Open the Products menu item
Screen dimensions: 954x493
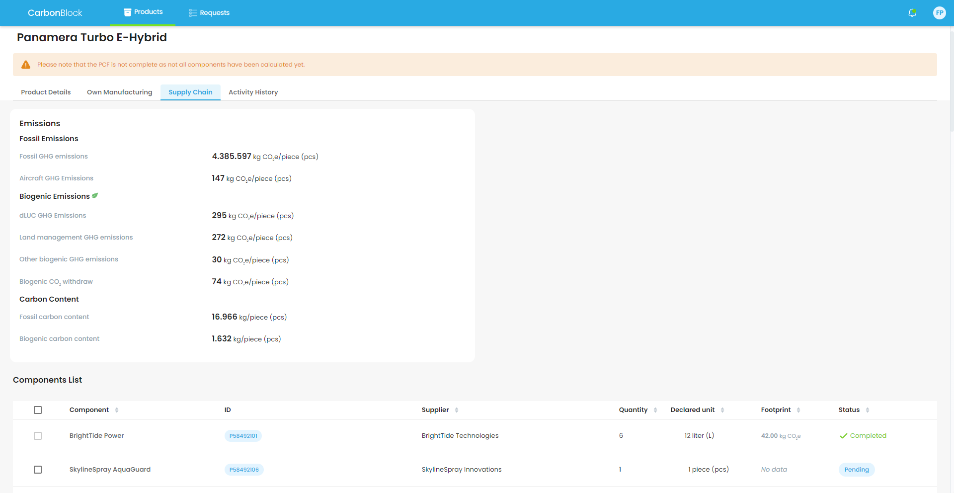143,12
